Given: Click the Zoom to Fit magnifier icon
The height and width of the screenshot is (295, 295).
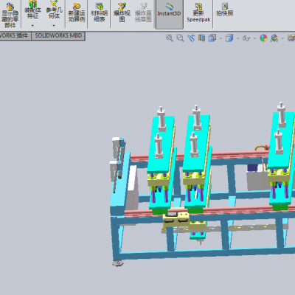Looking at the screenshot, I should point(170,38).
